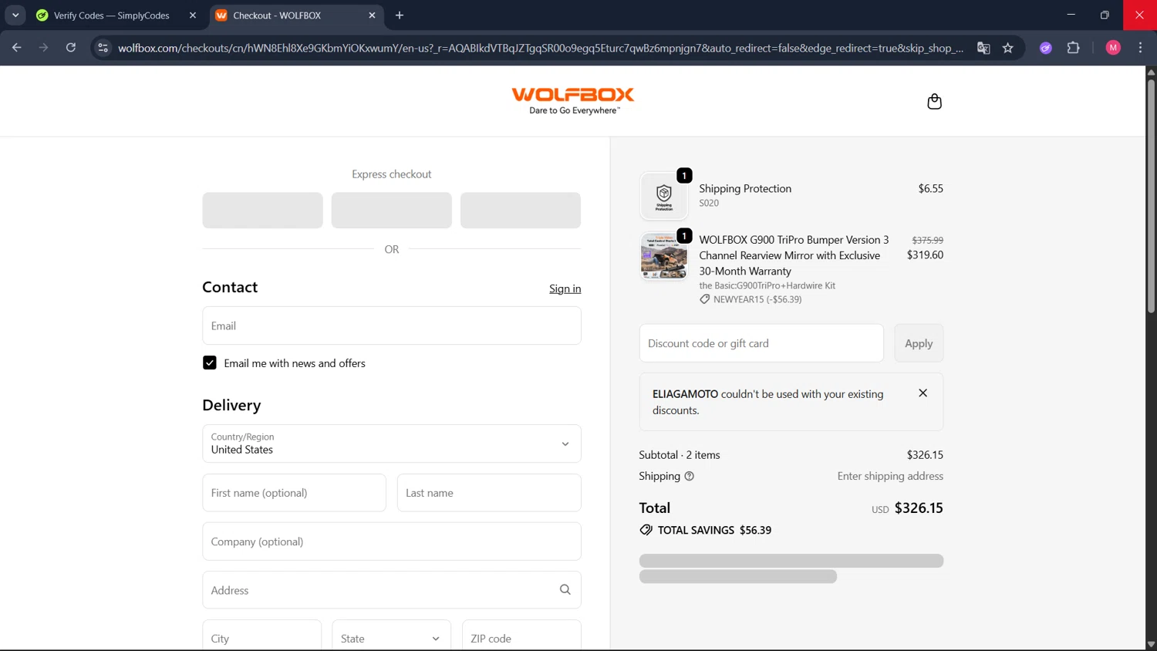The height and width of the screenshot is (651, 1157).
Task: Select the Checkout - WOLFBOX tab
Action: (296, 15)
